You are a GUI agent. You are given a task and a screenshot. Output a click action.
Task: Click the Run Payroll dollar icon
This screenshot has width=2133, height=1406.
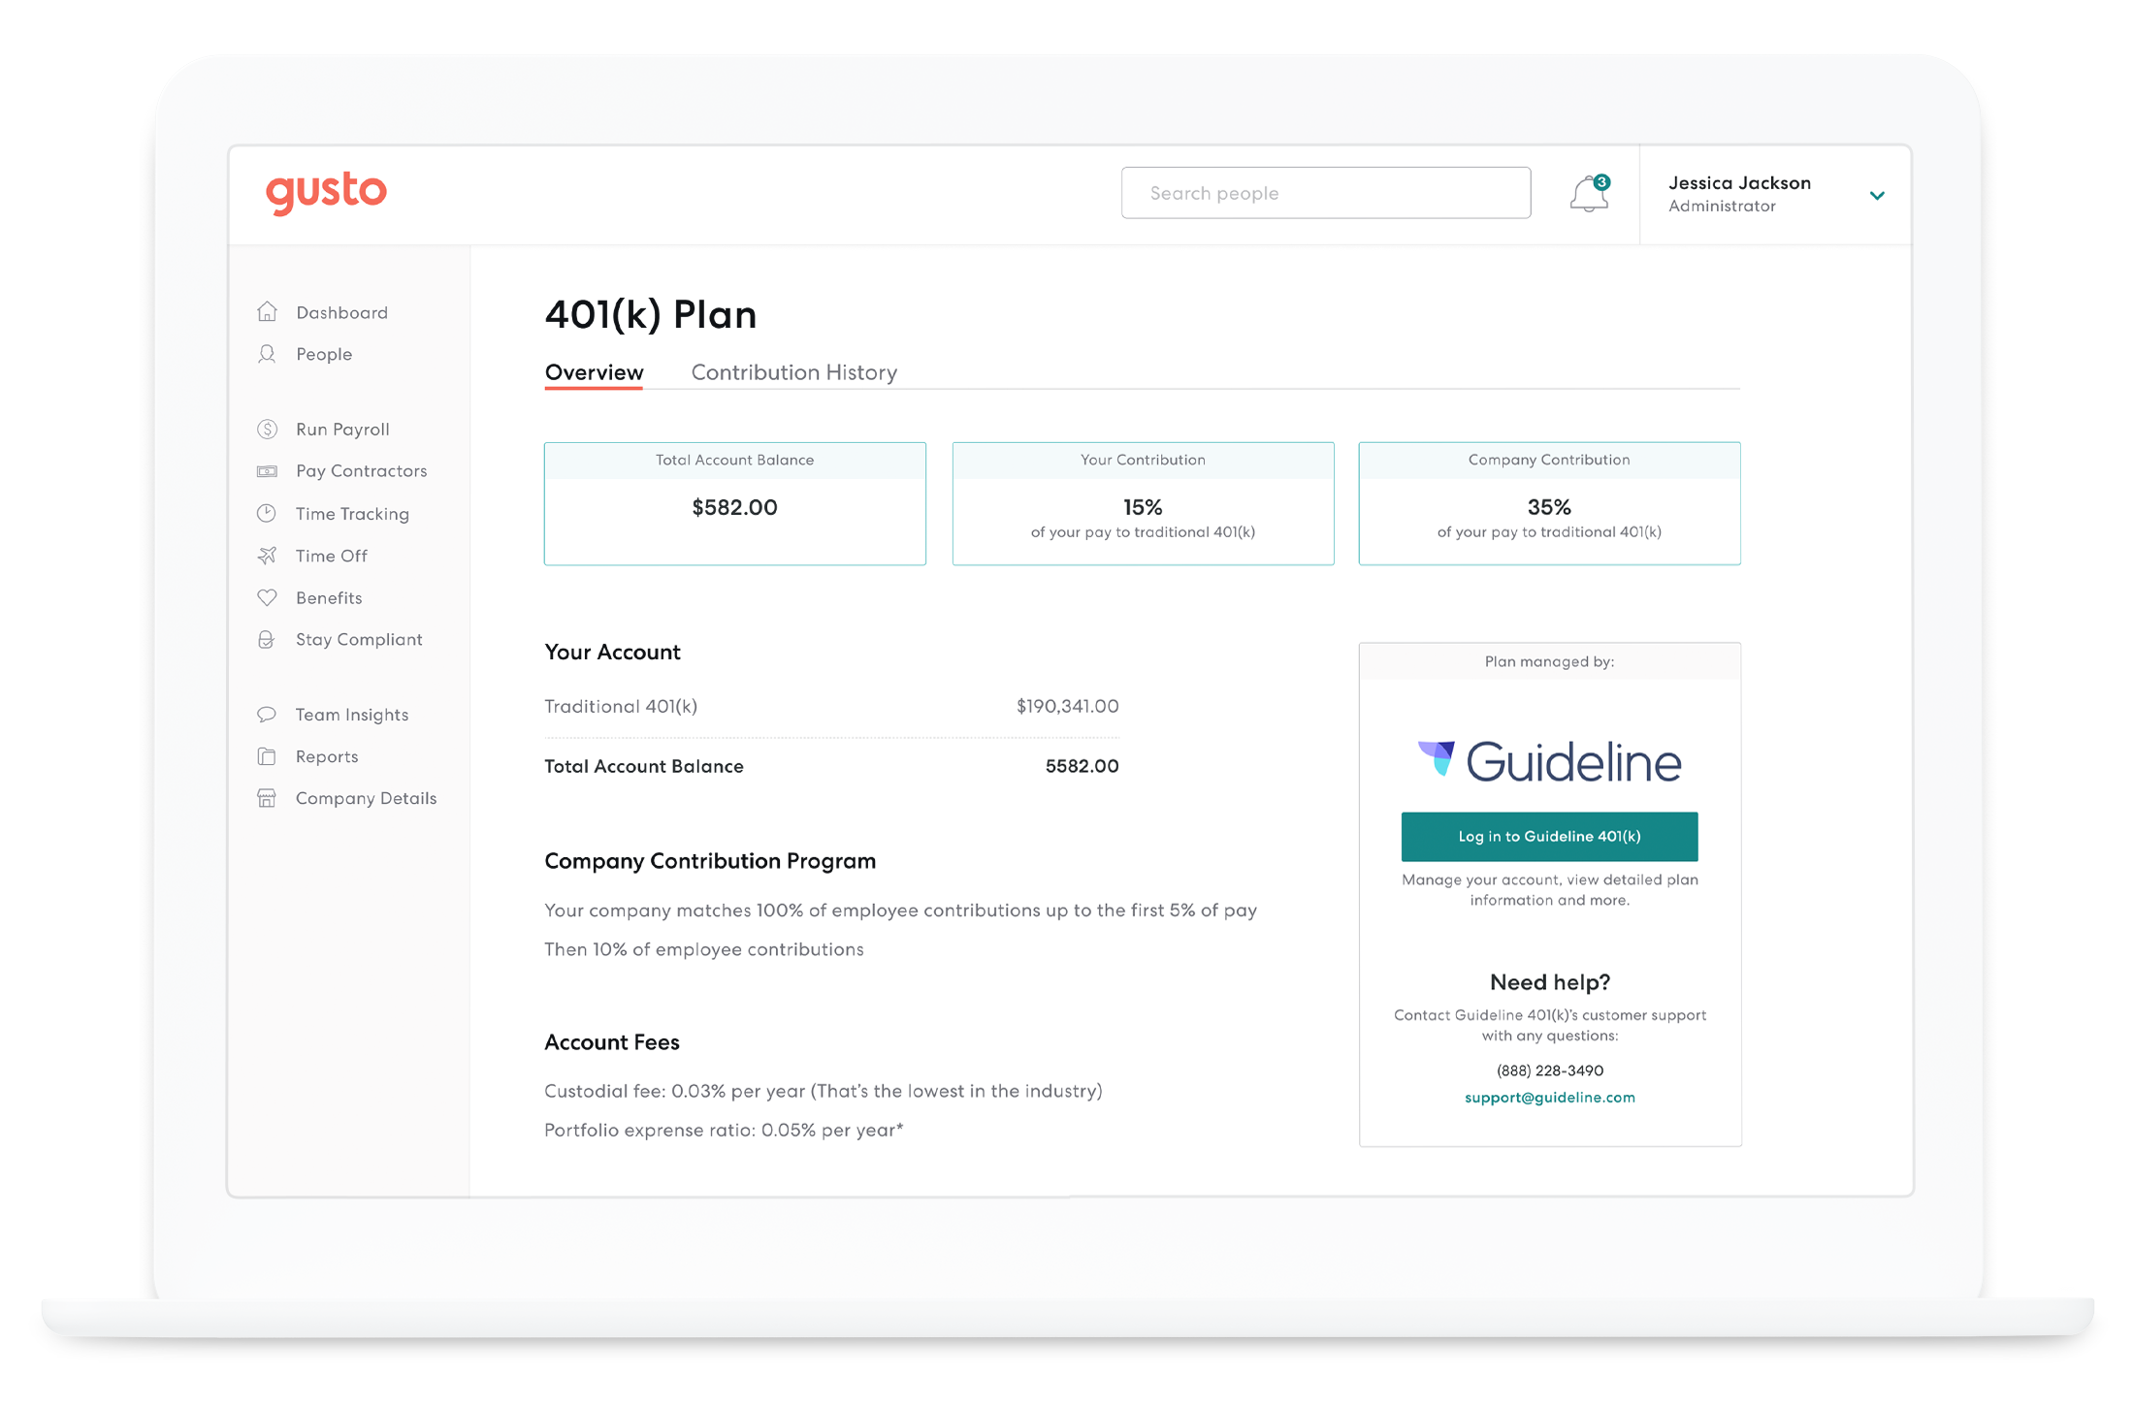[x=267, y=430]
